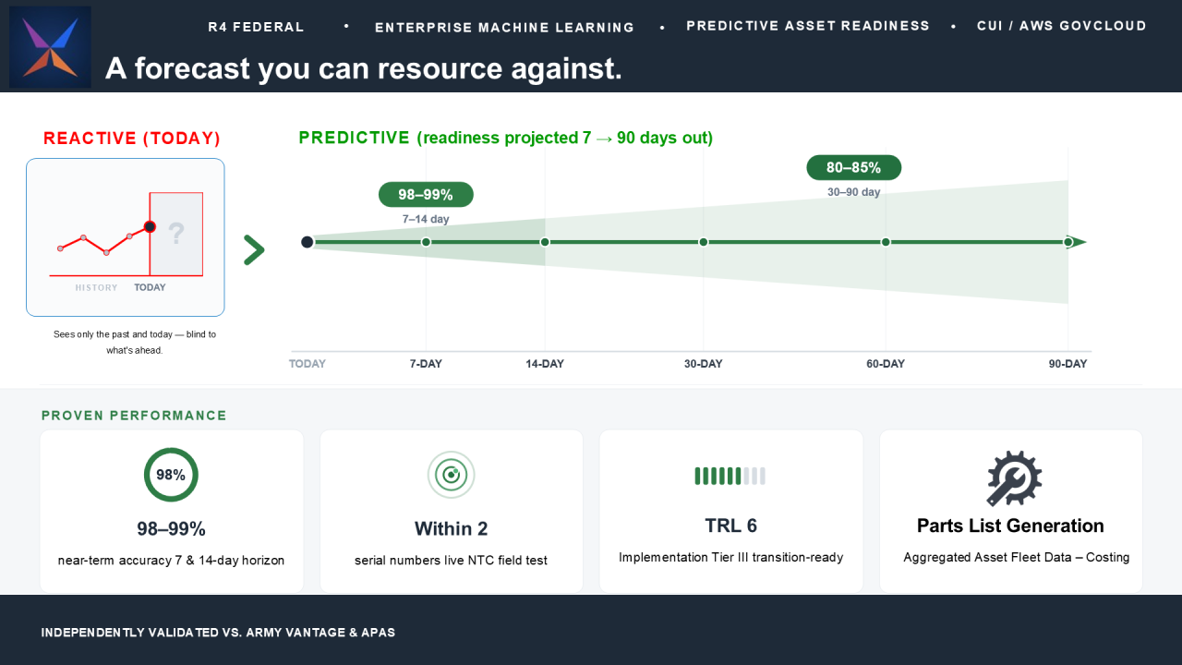Click the 30-DAY axis label

coord(704,364)
